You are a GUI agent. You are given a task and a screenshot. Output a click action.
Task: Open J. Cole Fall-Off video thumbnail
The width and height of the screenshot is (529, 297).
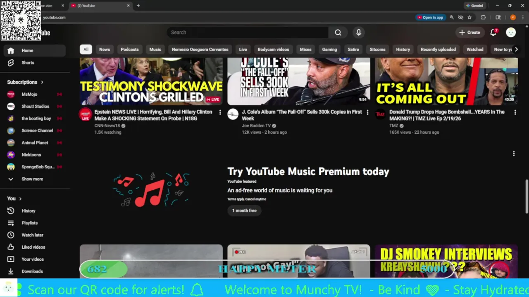click(299, 82)
